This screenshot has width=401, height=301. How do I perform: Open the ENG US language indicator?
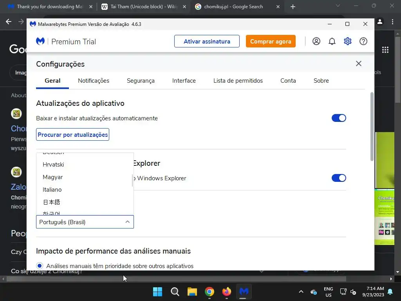329,292
